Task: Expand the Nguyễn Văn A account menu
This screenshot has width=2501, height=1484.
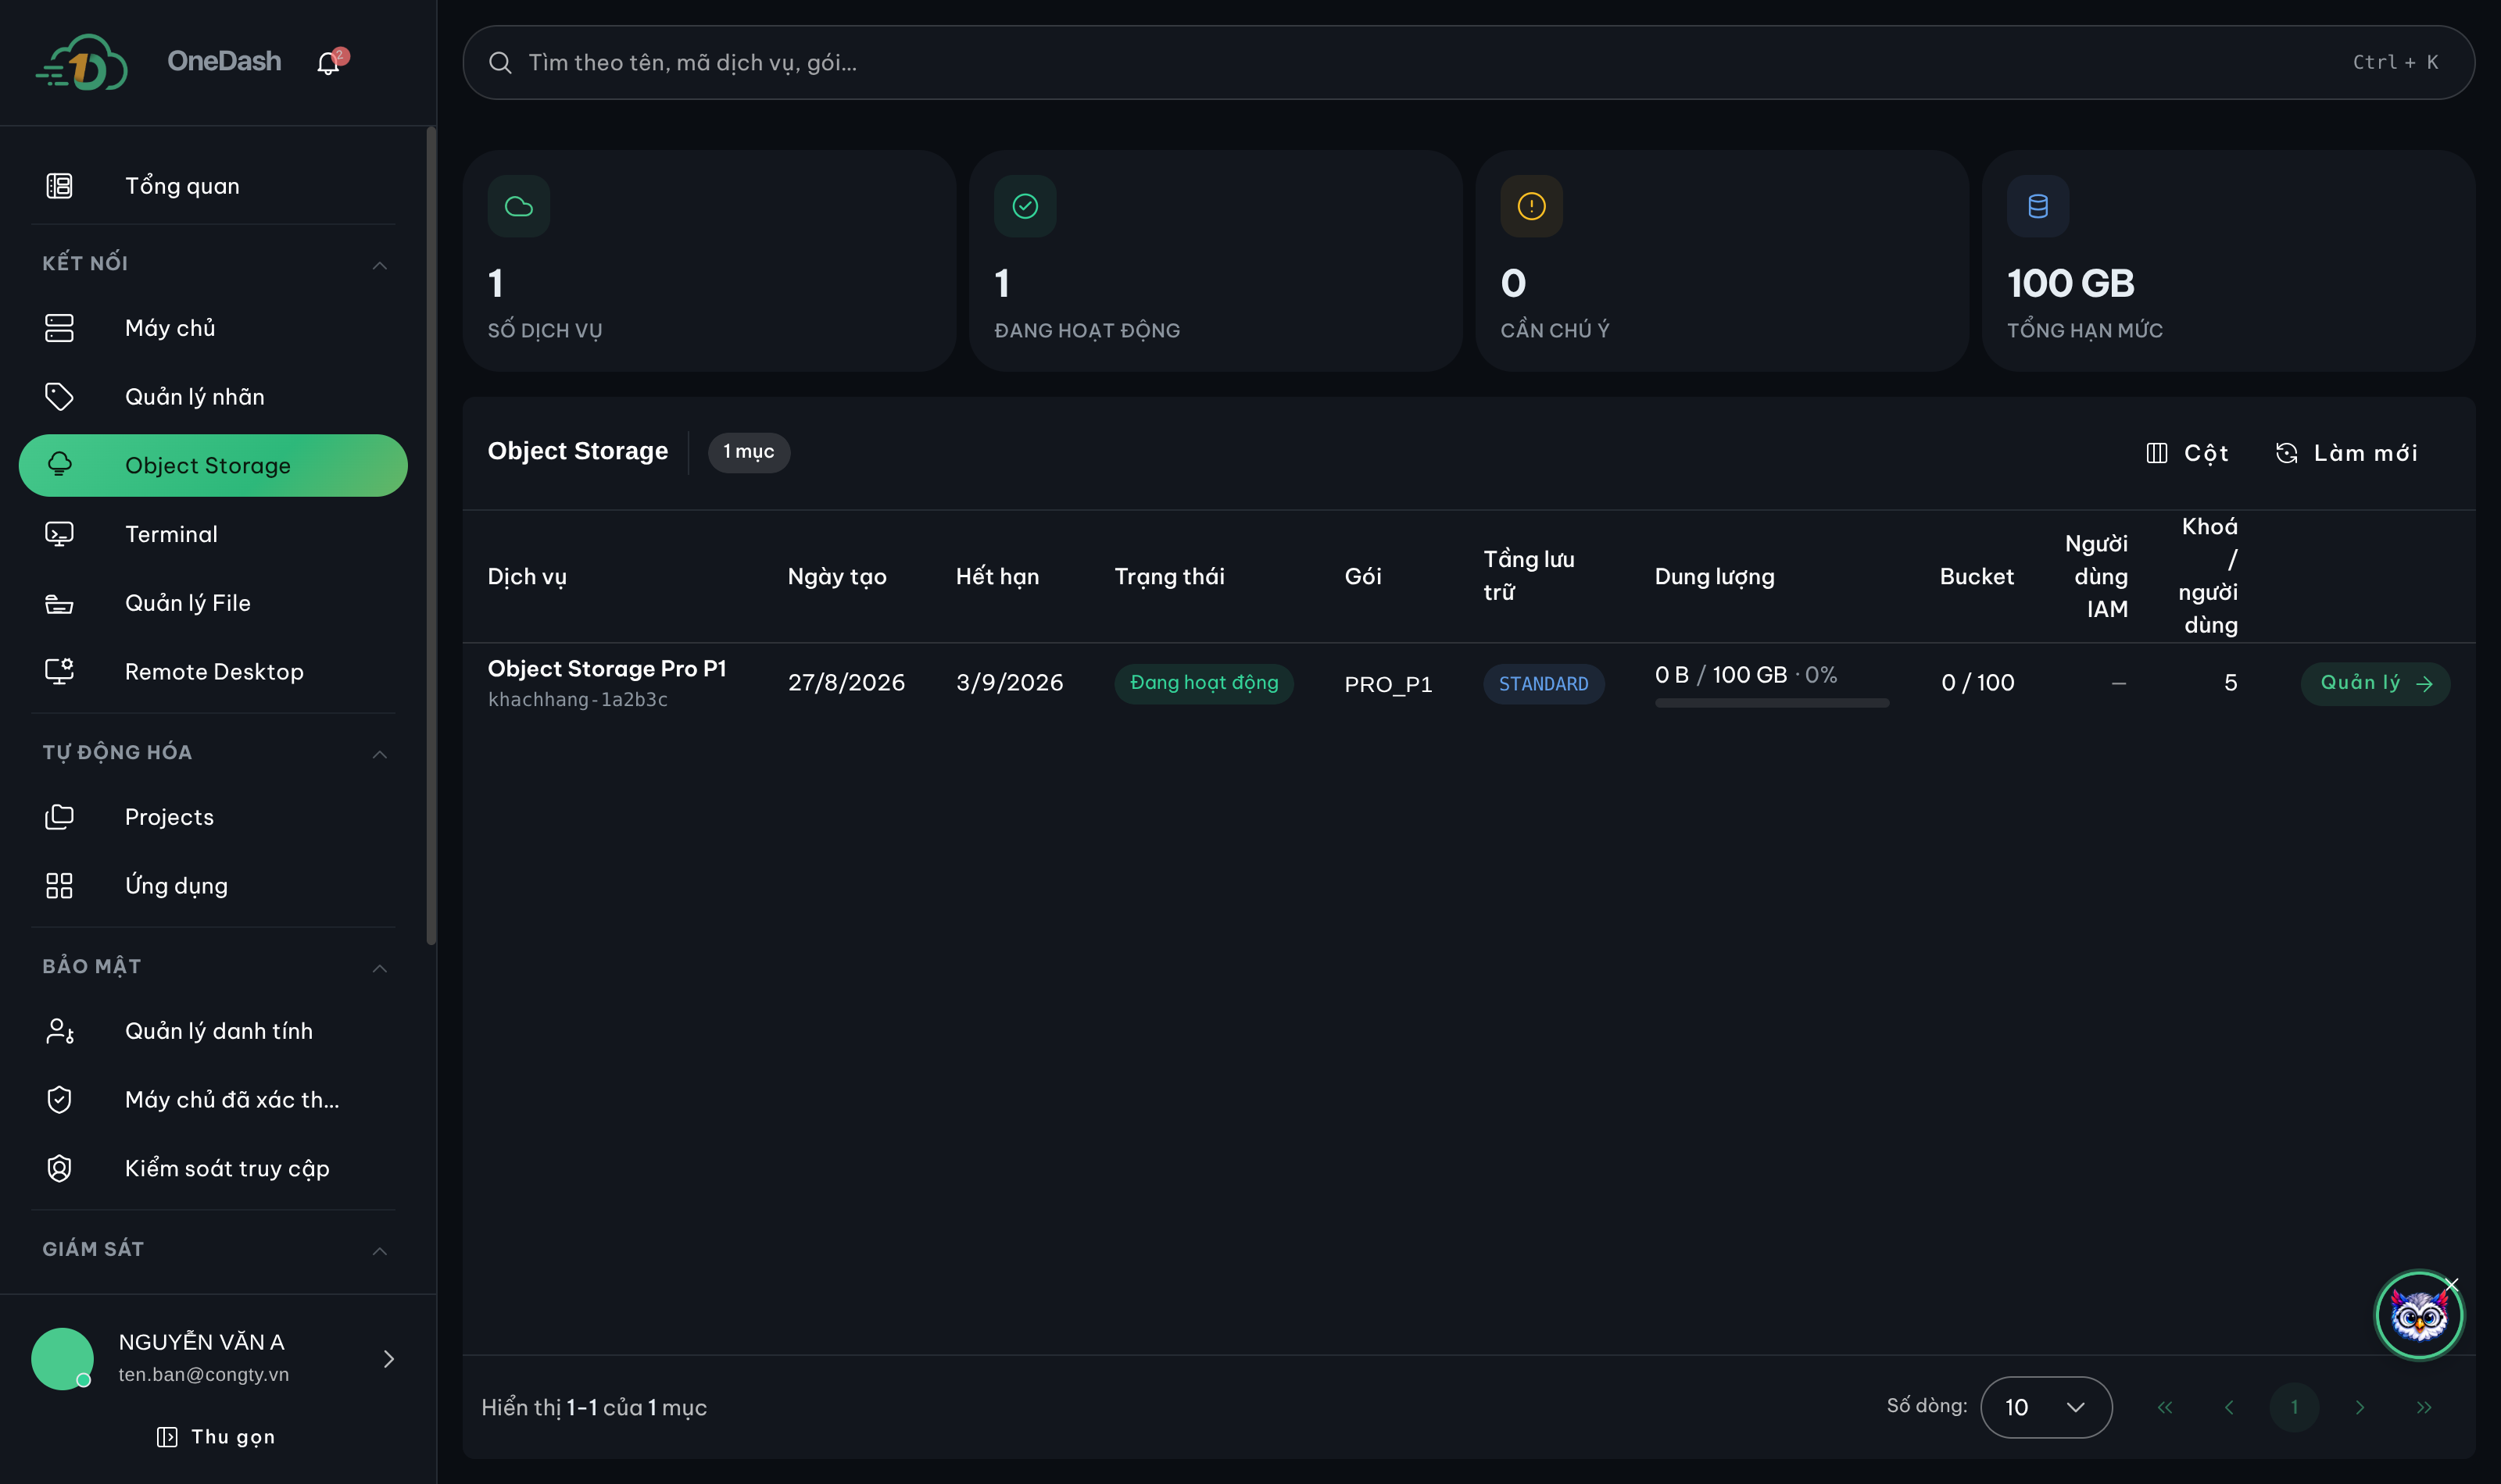Action: 388,1358
